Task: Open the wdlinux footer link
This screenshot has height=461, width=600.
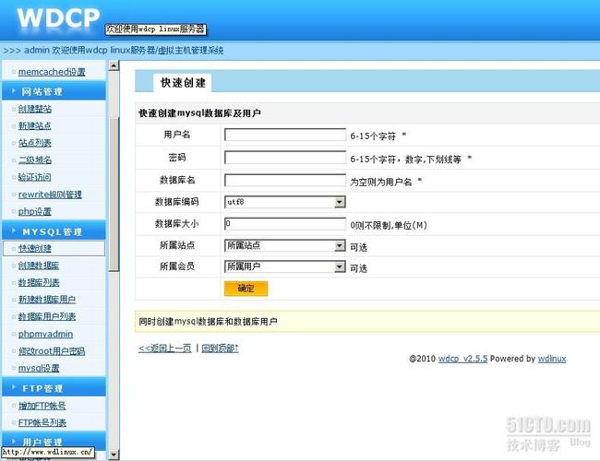Action: pos(552,359)
